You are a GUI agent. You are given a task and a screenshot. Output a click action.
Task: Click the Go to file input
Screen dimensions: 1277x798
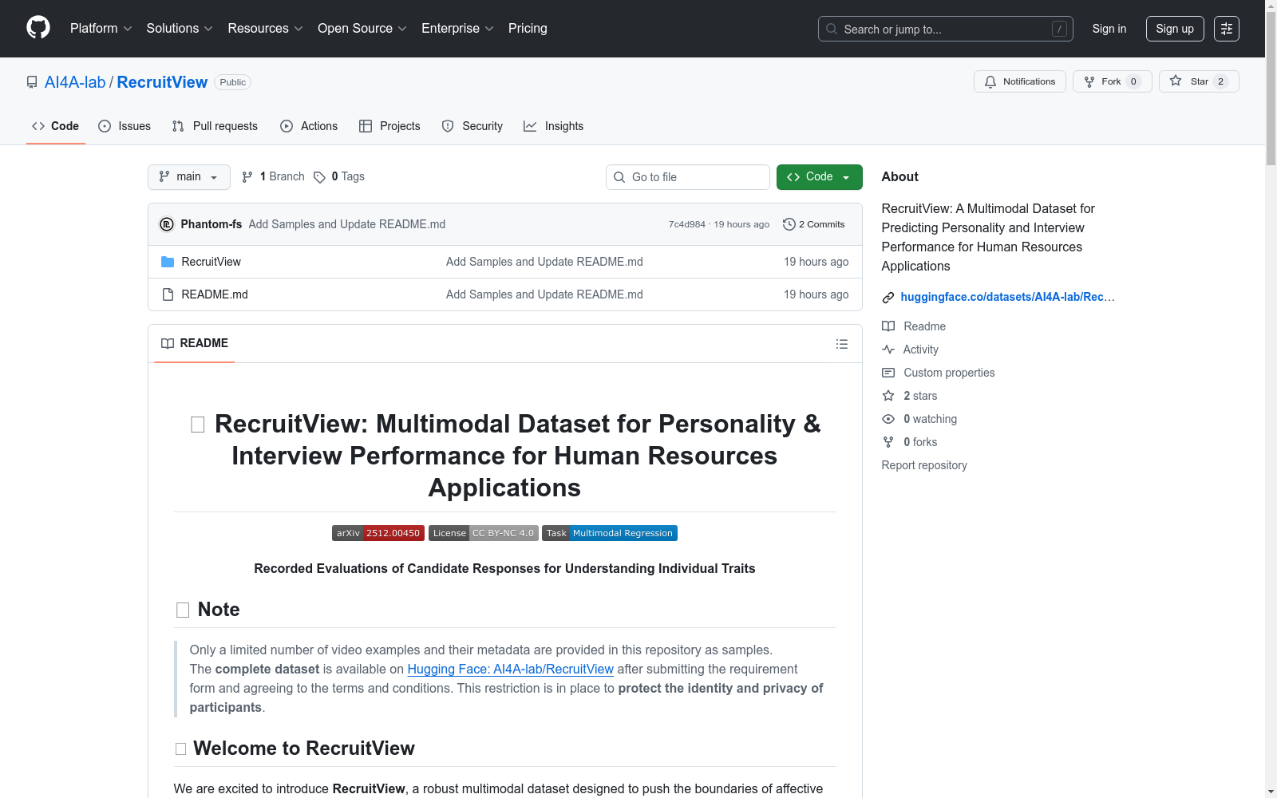coord(688,177)
